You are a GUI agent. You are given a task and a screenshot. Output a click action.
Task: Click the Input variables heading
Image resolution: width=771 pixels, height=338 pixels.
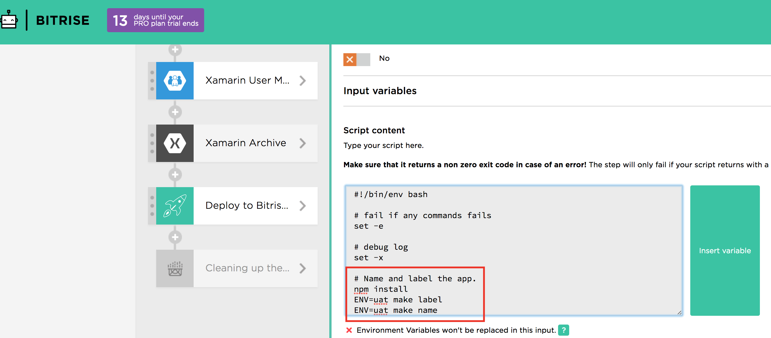coord(380,91)
